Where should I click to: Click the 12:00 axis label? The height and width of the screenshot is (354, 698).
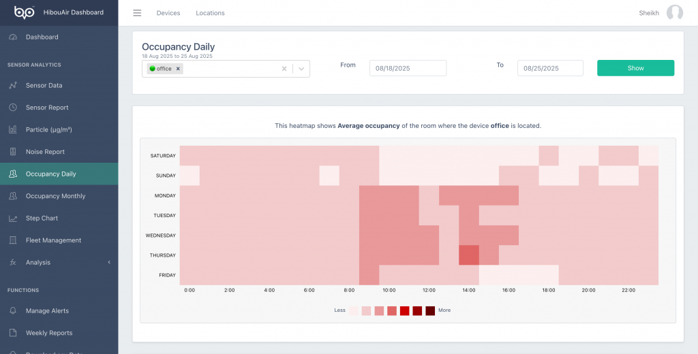429,291
